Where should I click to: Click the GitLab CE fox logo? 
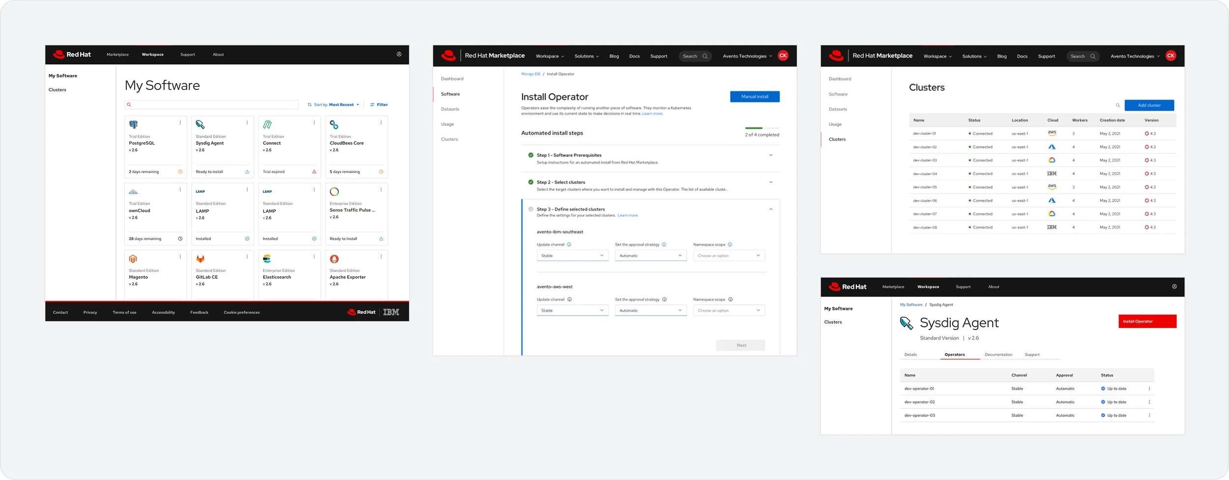(200, 259)
